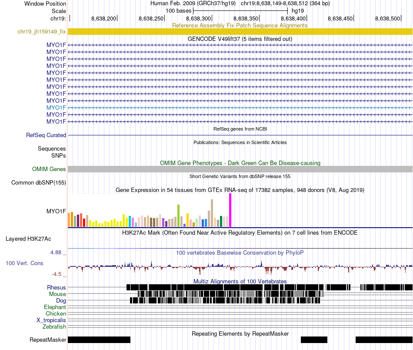Click the 'chr19_jh159149_fix' label
This screenshot has height=350, width=413.
tap(41, 32)
